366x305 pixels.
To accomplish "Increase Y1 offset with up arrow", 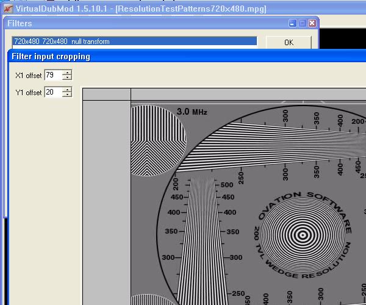I will [67, 90].
